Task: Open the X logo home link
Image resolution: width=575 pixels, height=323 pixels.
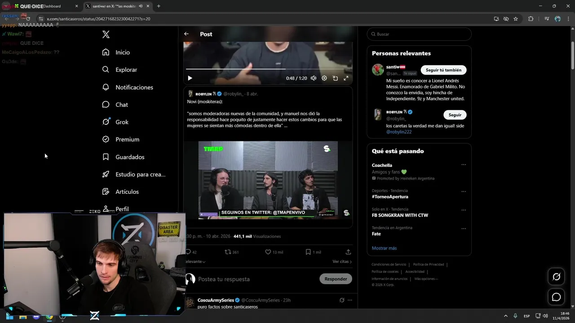Action: pos(106,35)
